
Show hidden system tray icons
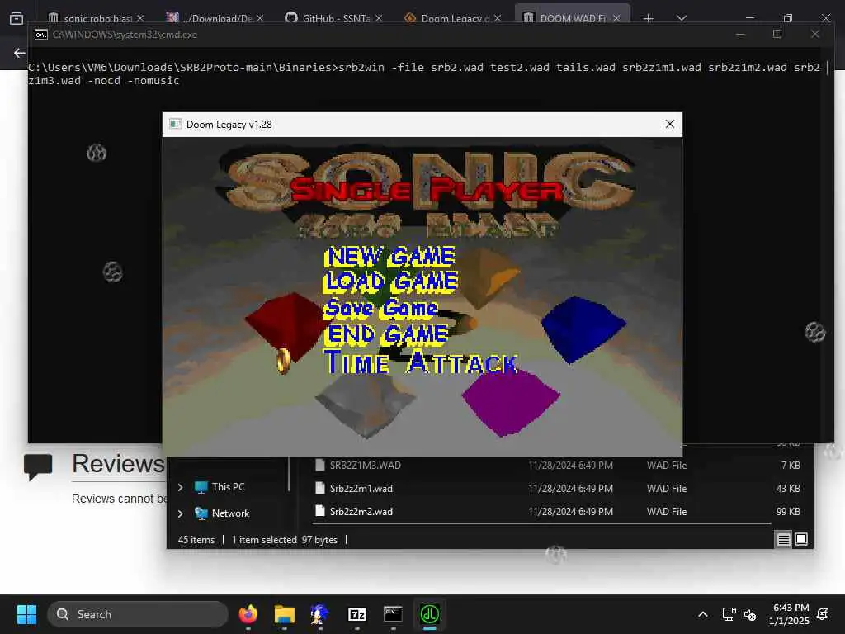[703, 614]
